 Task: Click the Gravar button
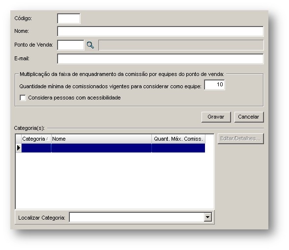(x=216, y=117)
